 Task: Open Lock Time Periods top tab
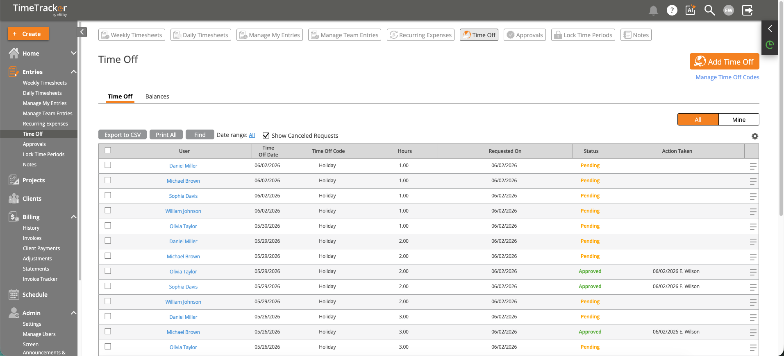coord(583,35)
